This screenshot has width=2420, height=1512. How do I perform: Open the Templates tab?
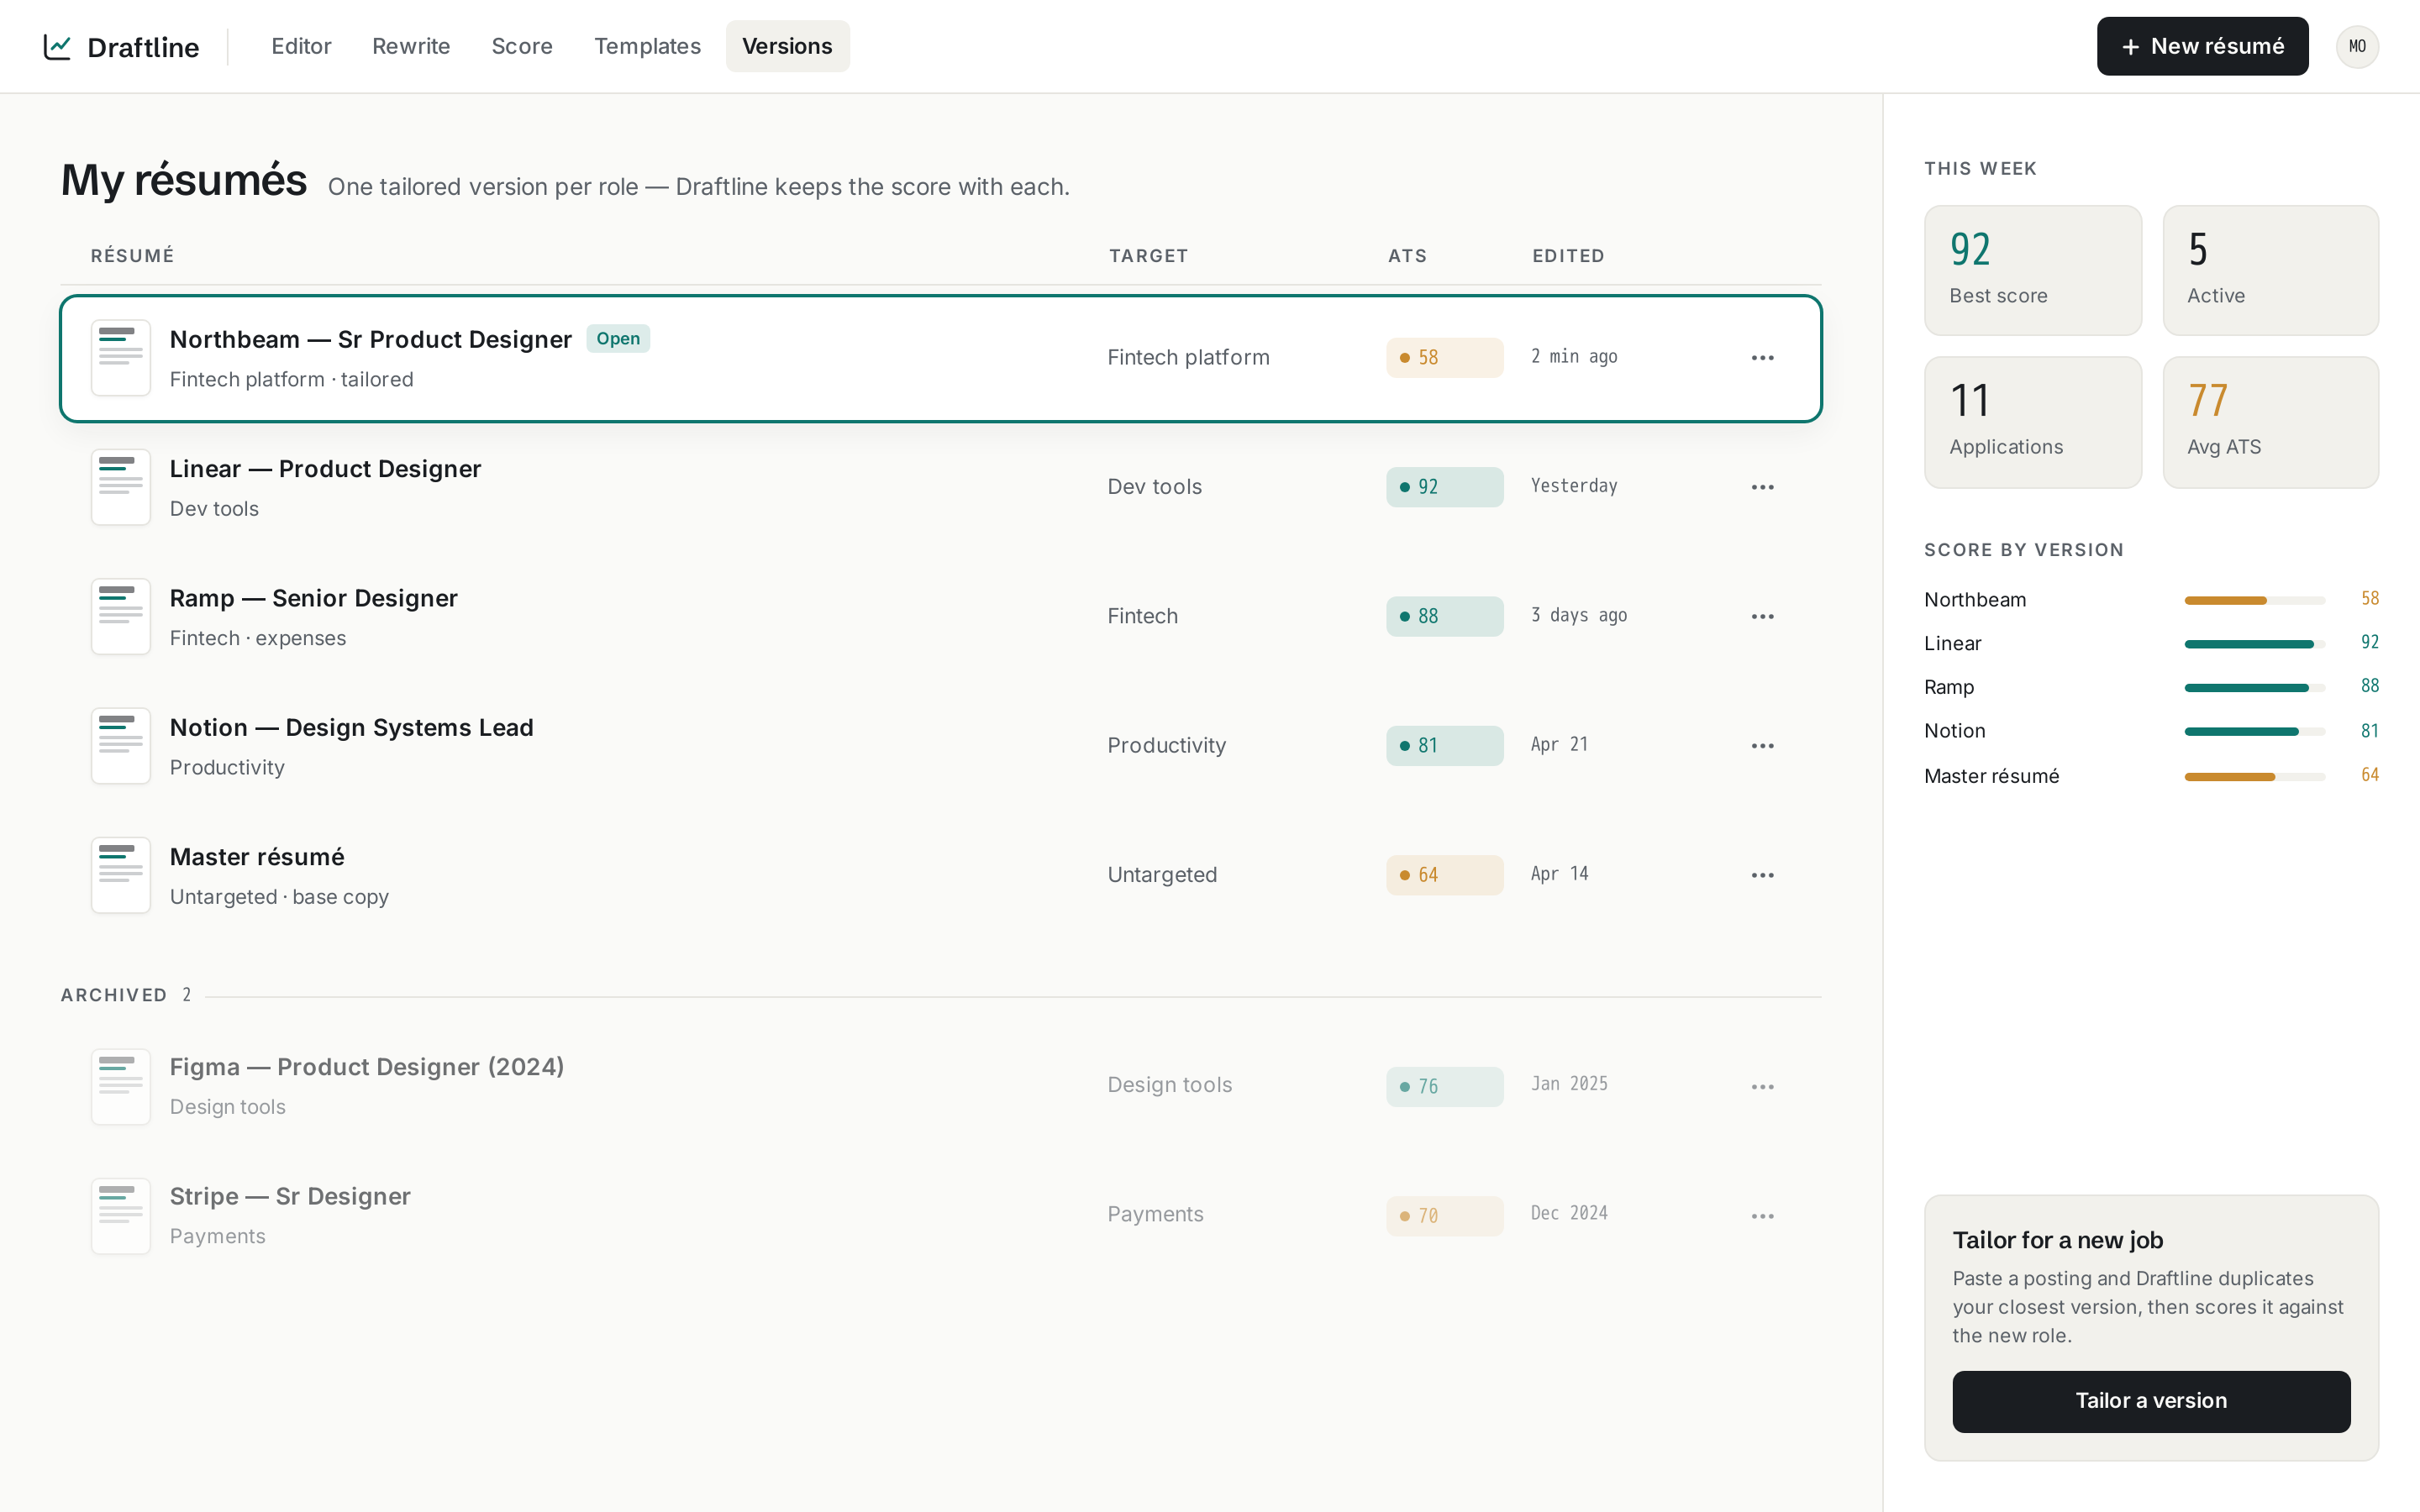coord(647,46)
